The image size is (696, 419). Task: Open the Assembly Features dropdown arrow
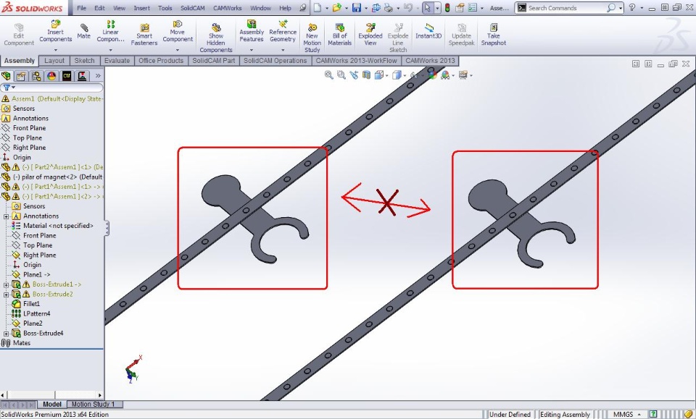click(252, 50)
